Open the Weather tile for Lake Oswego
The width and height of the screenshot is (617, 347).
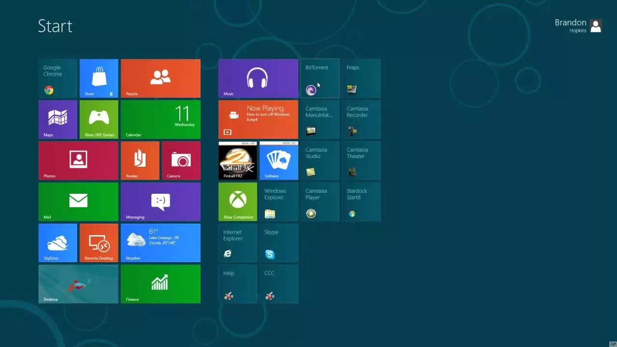tap(161, 243)
